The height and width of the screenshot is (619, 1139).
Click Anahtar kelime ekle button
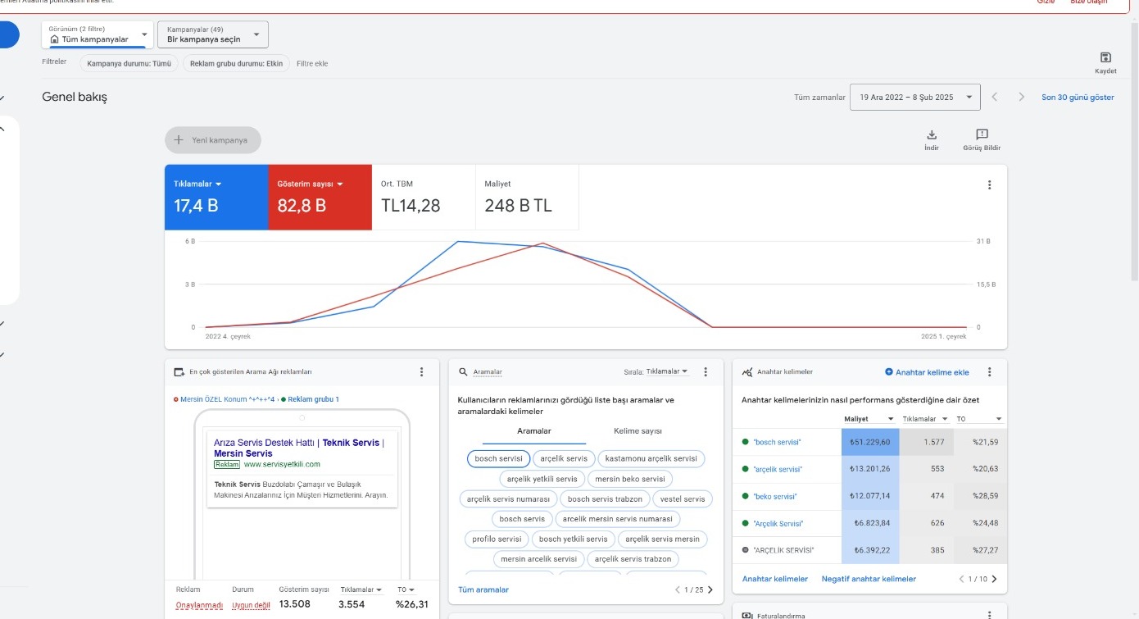coord(927,372)
